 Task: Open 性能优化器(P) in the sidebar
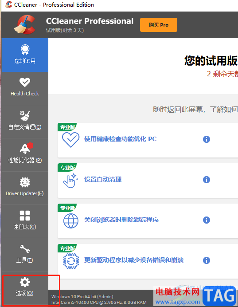25,155
